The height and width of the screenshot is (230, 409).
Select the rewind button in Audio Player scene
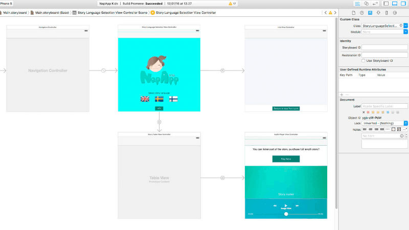pyautogui.click(x=275, y=206)
